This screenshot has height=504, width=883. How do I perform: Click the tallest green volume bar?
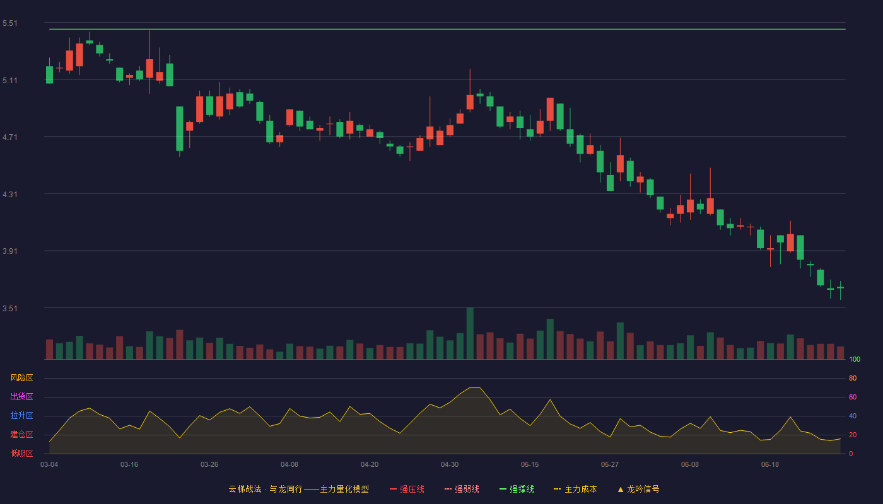pyautogui.click(x=470, y=333)
